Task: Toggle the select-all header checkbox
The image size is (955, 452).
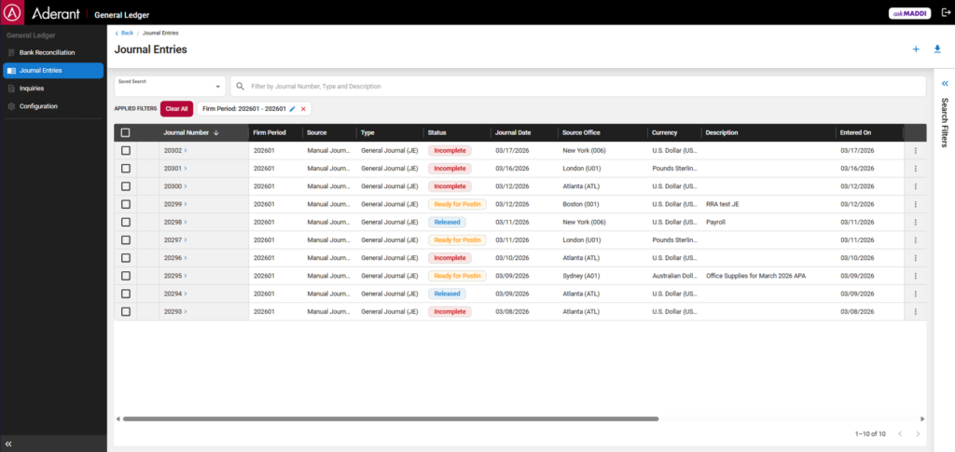Action: tap(126, 132)
